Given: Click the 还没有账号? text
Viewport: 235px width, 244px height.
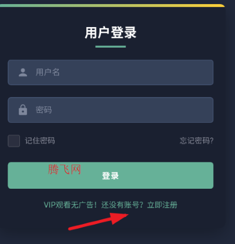Looking at the screenshot, I should tap(122, 205).
